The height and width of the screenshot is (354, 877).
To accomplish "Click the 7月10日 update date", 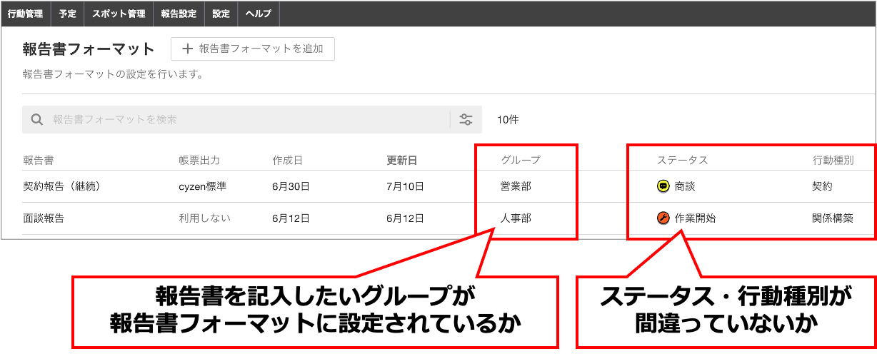I will [406, 186].
